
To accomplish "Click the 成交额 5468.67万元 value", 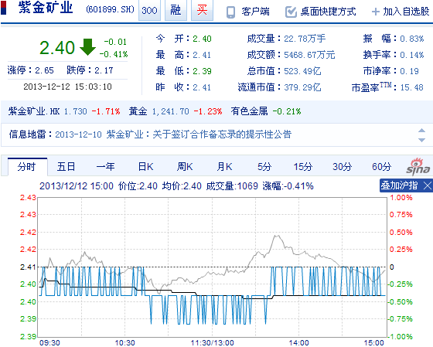I will (309, 55).
